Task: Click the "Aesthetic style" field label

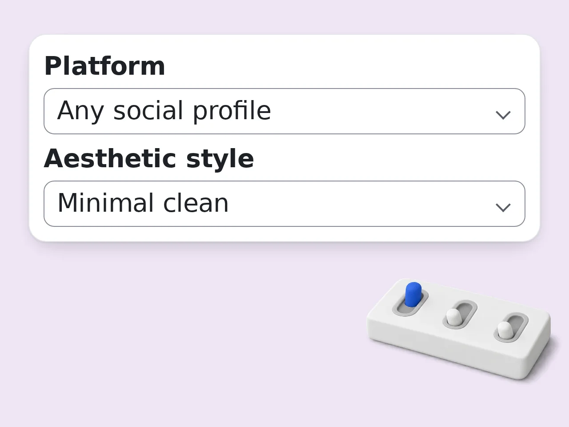Action: pyautogui.click(x=149, y=158)
